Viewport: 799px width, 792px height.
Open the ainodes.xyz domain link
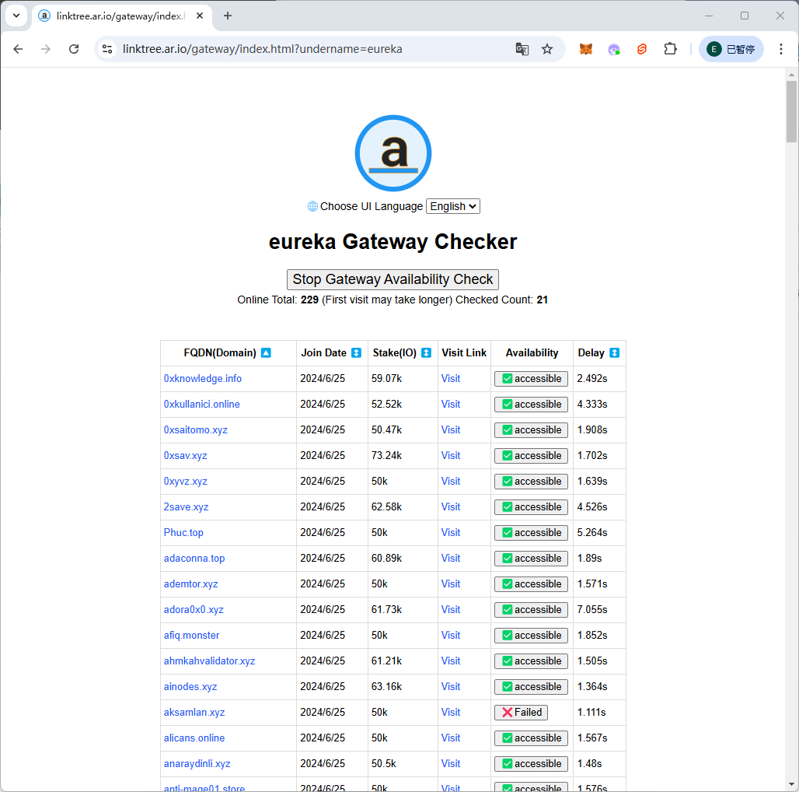(x=190, y=686)
